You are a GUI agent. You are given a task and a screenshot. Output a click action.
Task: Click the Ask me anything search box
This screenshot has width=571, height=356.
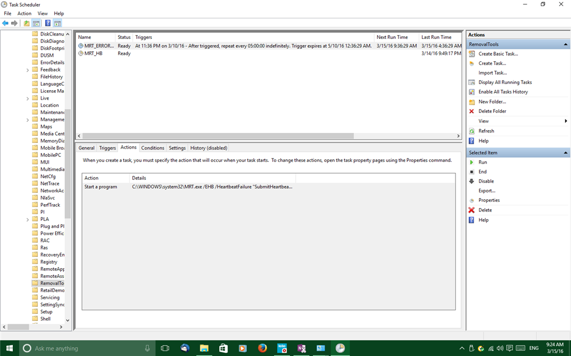pyautogui.click(x=87, y=348)
